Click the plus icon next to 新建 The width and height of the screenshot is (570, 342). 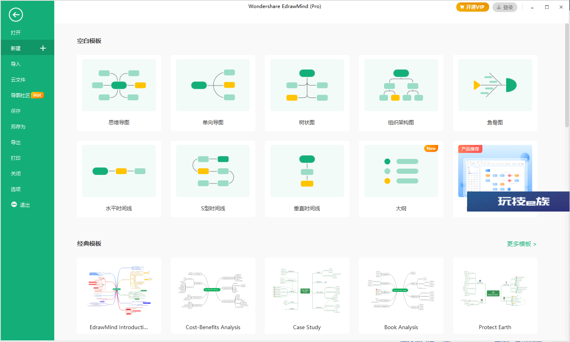click(43, 48)
